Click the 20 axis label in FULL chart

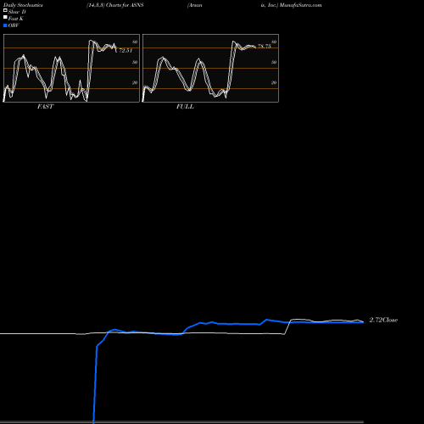pos(274,82)
